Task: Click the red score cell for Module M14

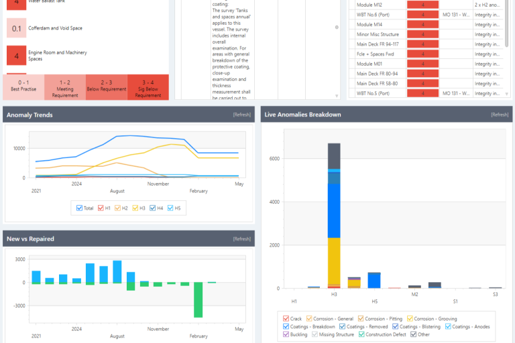Action: (x=422, y=25)
